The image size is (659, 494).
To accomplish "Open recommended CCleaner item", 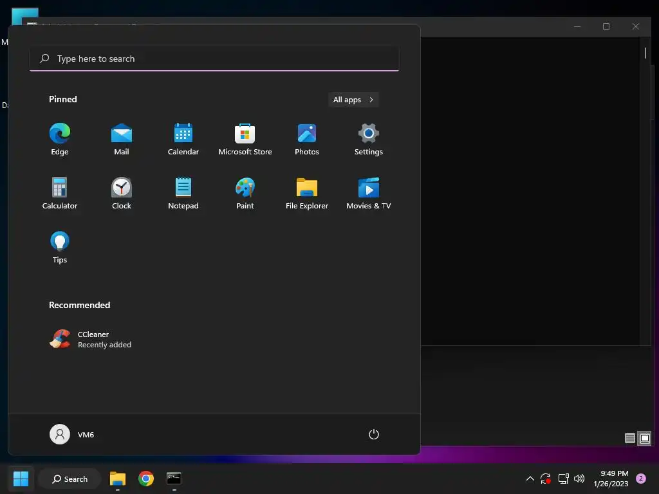I will 90,340.
